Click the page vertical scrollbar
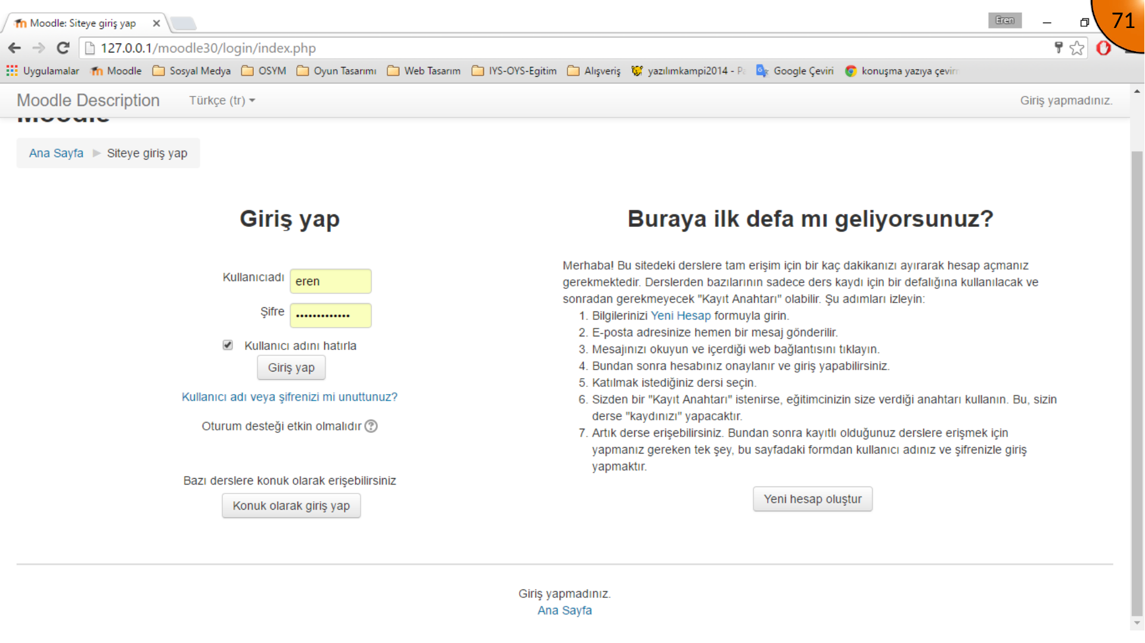The height and width of the screenshot is (643, 1145). pos(1137,384)
